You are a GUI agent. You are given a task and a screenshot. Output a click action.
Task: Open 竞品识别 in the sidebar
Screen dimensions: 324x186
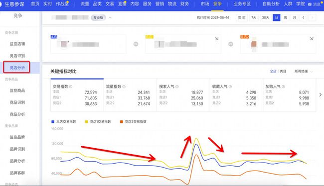pyautogui.click(x=17, y=102)
